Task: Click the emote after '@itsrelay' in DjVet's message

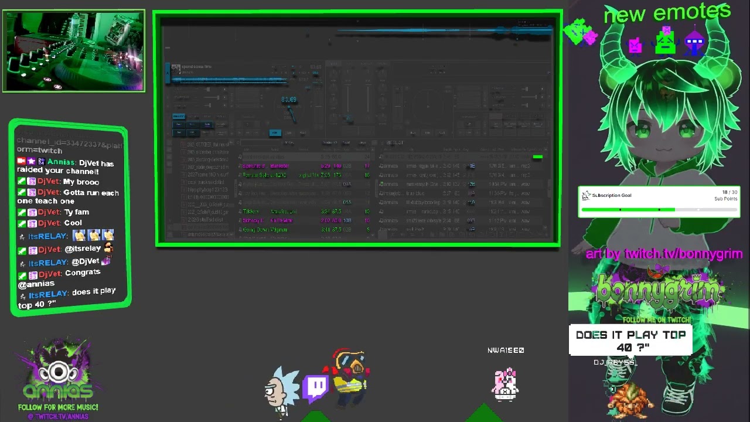Action: coord(108,248)
